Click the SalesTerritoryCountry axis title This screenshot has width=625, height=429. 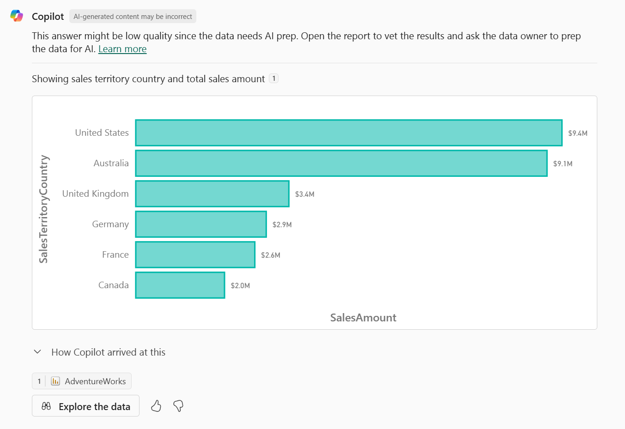click(44, 209)
